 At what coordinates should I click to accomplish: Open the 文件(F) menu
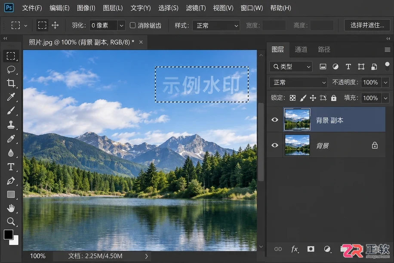tap(32, 8)
